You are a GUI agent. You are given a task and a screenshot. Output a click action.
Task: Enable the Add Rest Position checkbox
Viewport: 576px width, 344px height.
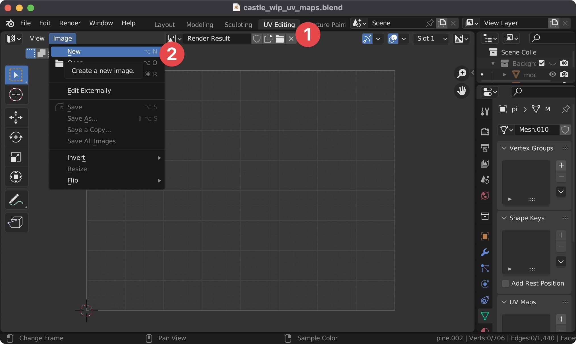click(505, 284)
